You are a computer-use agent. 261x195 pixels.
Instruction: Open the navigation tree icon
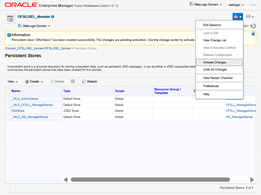(x=10, y=19)
